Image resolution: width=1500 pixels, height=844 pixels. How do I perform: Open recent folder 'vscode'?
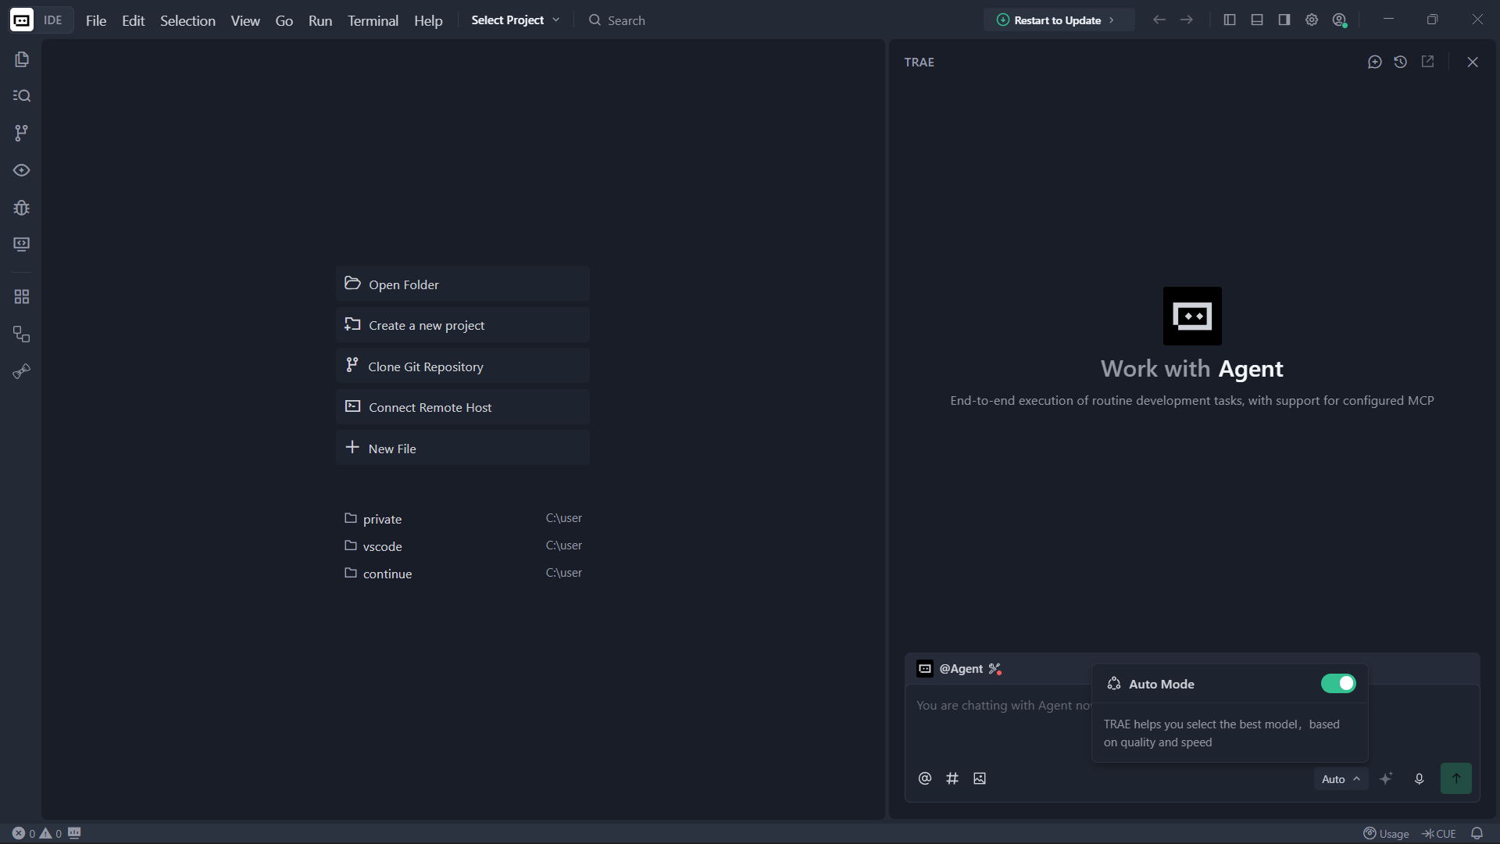pyautogui.click(x=462, y=546)
